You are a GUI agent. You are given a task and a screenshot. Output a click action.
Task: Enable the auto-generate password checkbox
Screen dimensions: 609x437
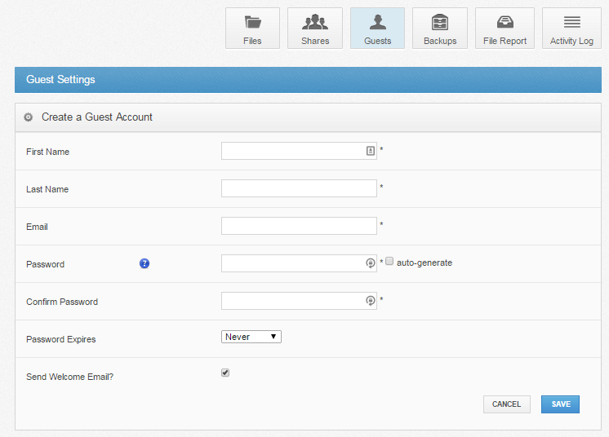389,262
